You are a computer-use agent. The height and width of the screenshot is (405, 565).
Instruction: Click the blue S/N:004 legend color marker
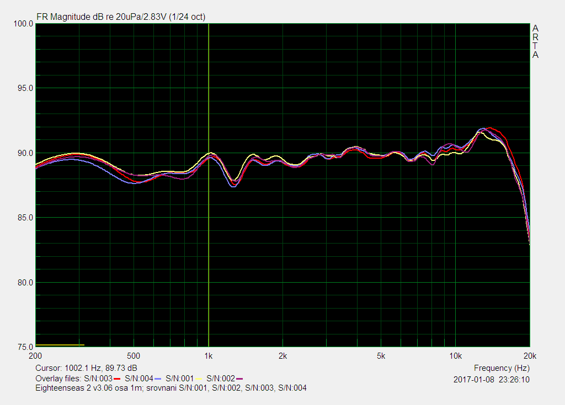[157, 379]
